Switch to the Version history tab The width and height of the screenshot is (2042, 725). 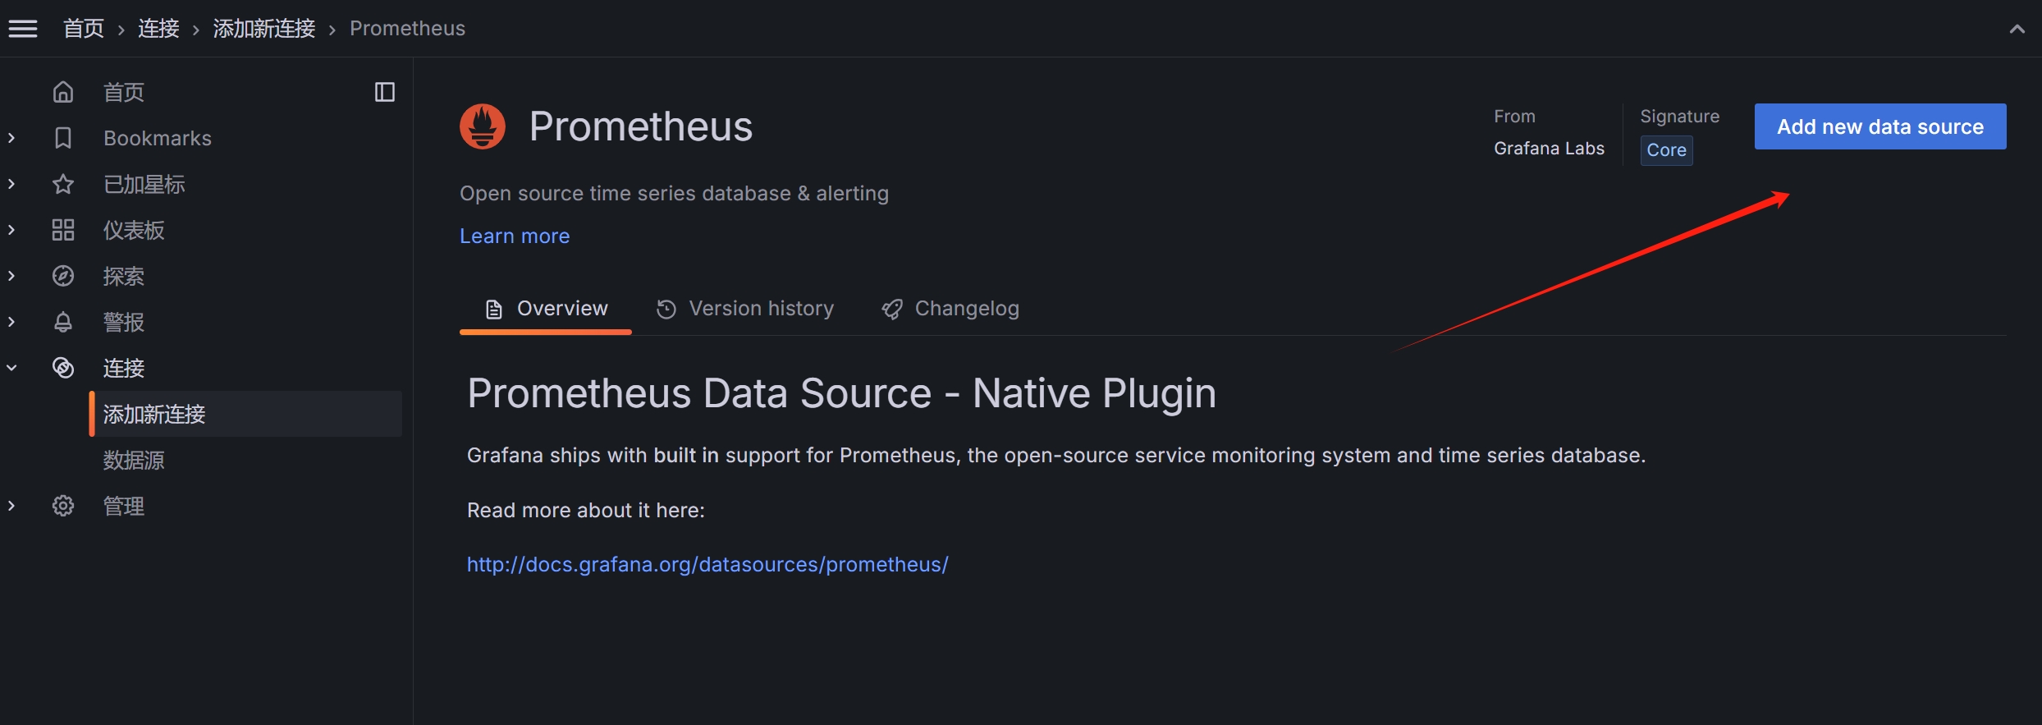745,309
